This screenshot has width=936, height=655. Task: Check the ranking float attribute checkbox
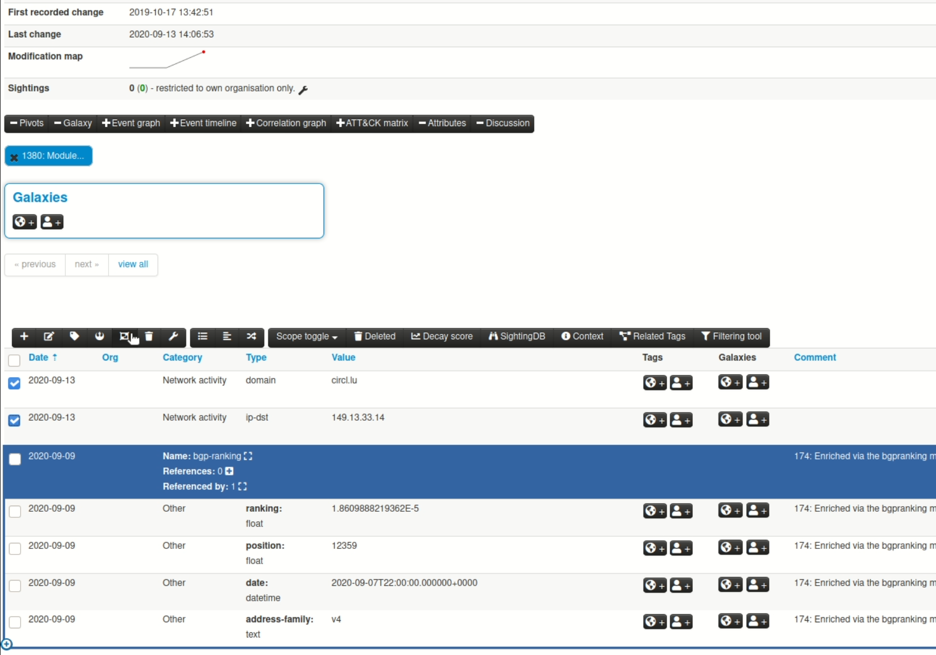point(15,511)
